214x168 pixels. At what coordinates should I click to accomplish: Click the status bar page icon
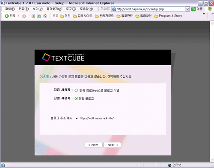(x=3, y=165)
